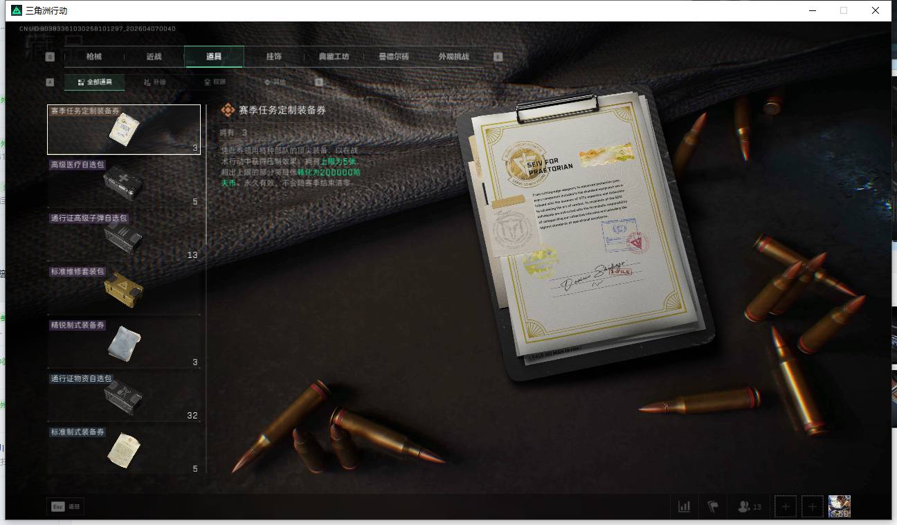The width and height of the screenshot is (897, 525).
Task: Select 标准维修套装包 item
Action: click(124, 291)
